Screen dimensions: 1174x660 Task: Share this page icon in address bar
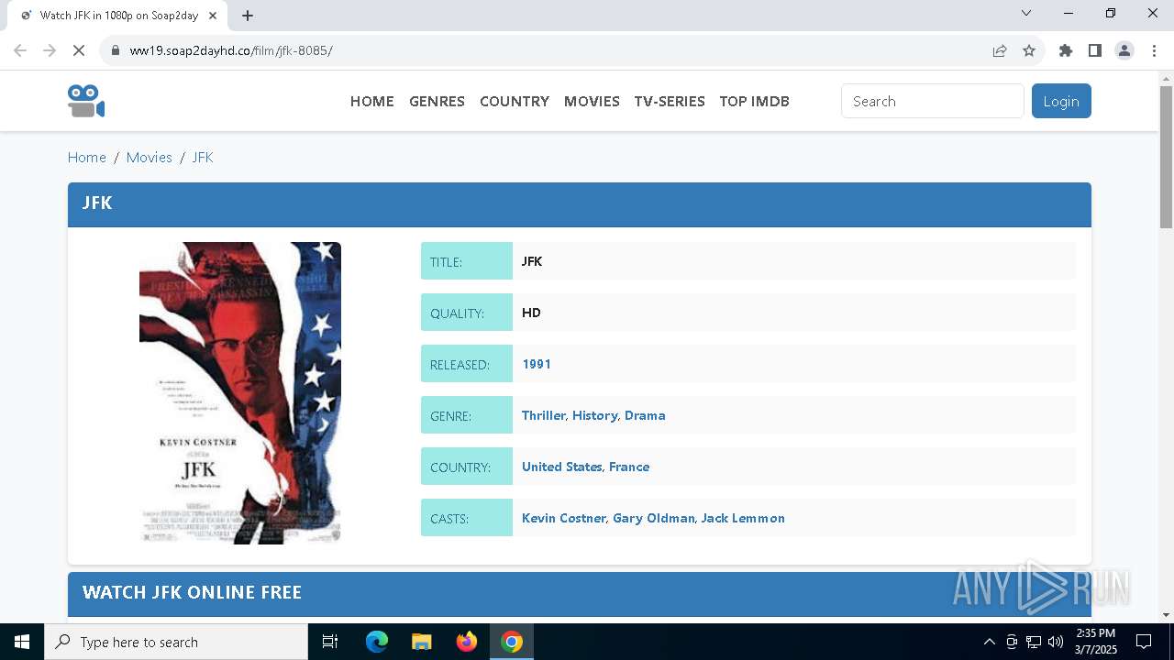pos(1000,50)
